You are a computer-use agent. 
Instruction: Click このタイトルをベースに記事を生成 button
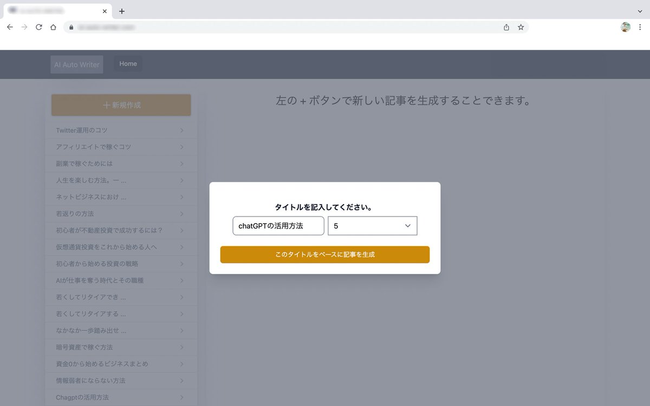pos(325,254)
